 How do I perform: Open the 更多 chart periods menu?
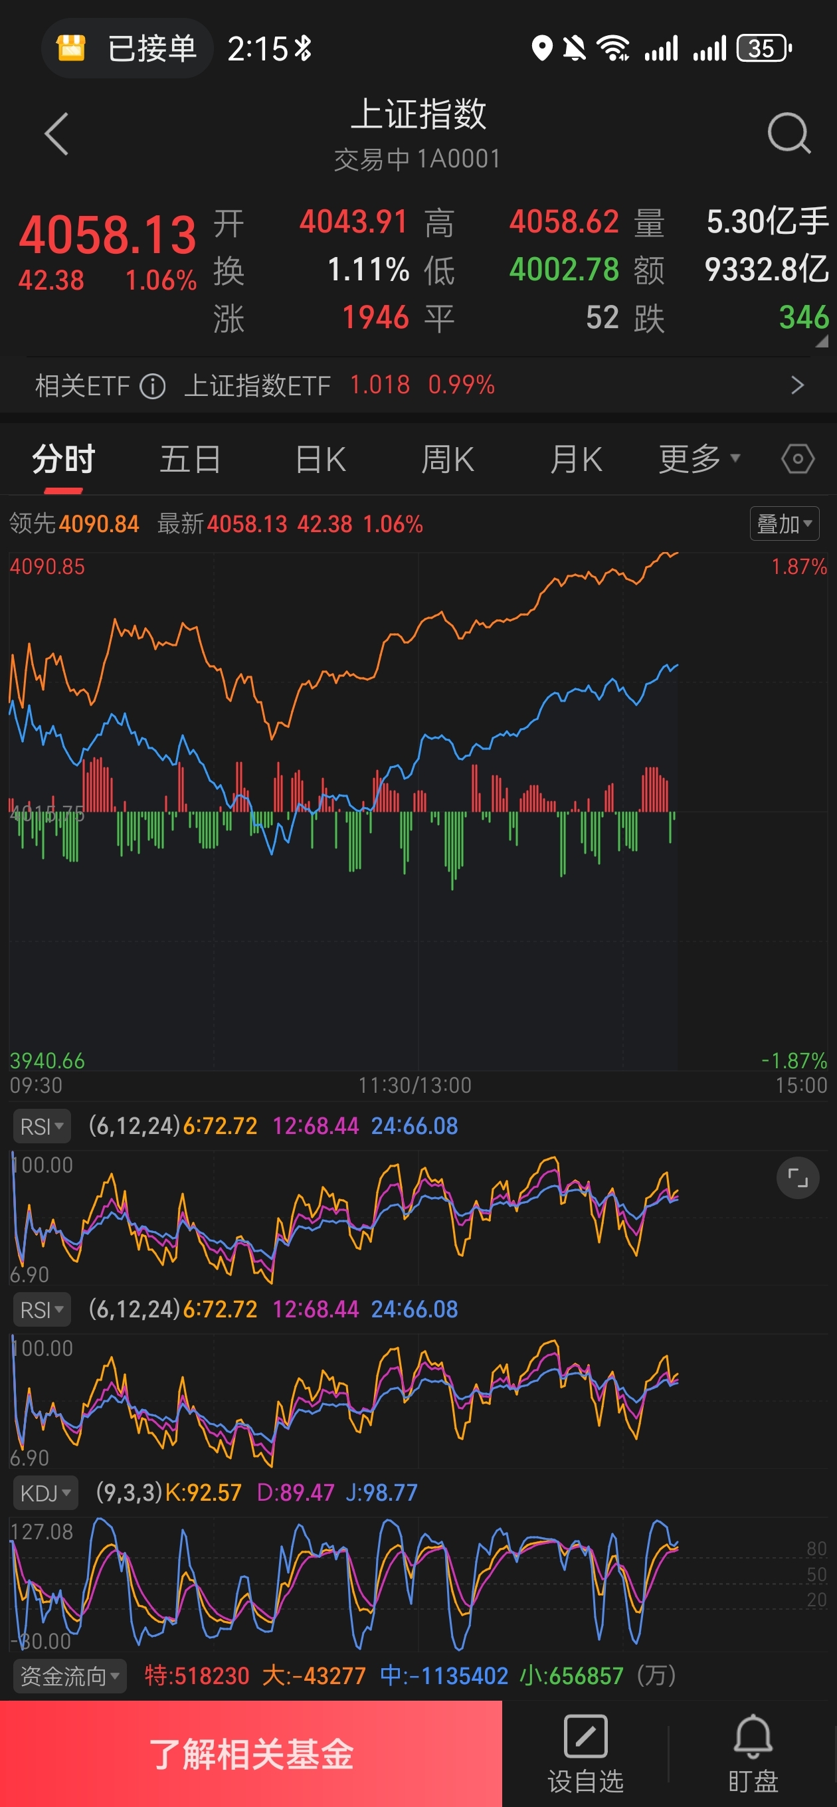(699, 460)
